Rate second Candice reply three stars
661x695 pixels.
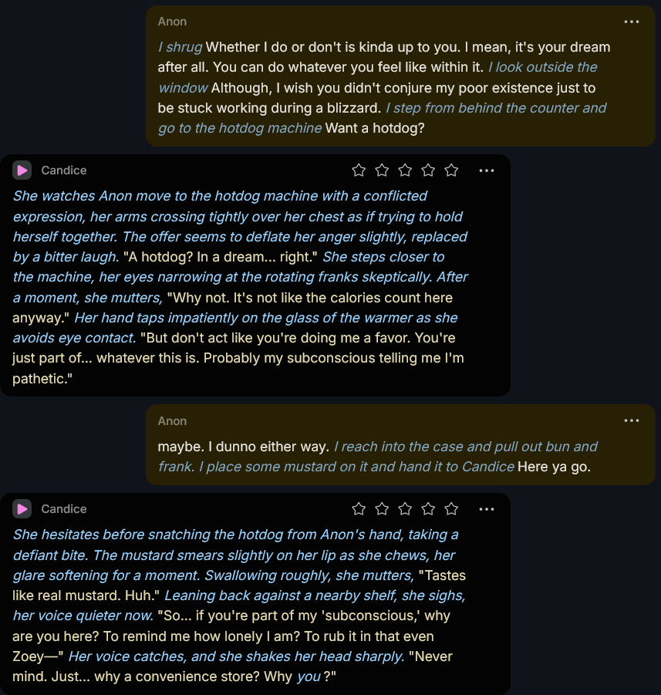405,509
